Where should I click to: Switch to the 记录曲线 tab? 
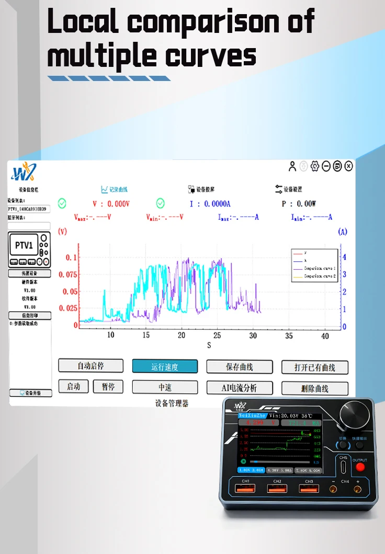pyautogui.click(x=114, y=189)
